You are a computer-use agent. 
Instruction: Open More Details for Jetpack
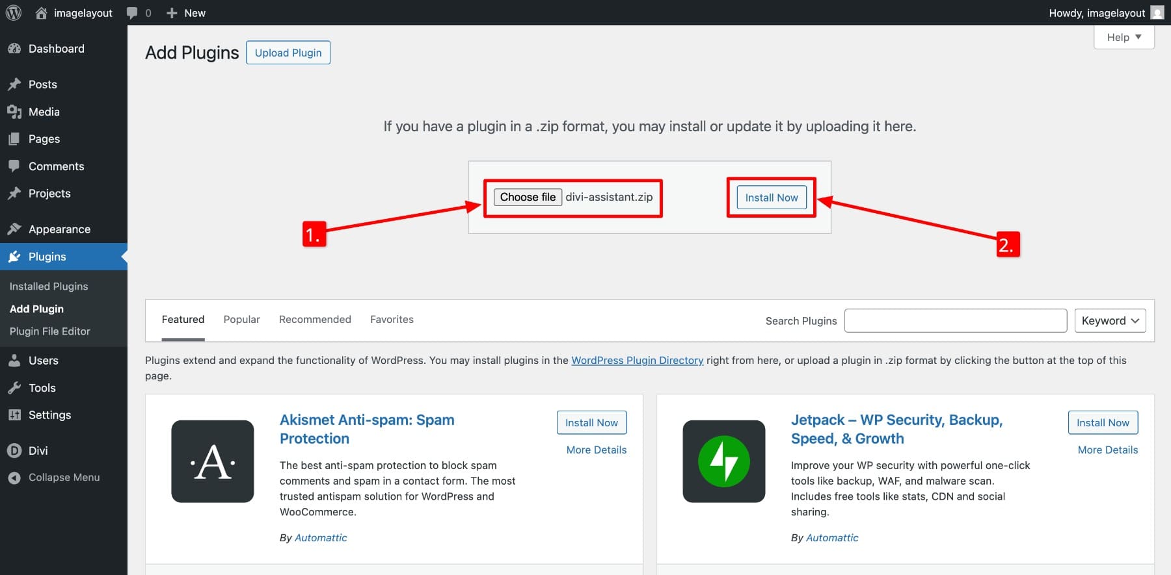[x=1108, y=450]
